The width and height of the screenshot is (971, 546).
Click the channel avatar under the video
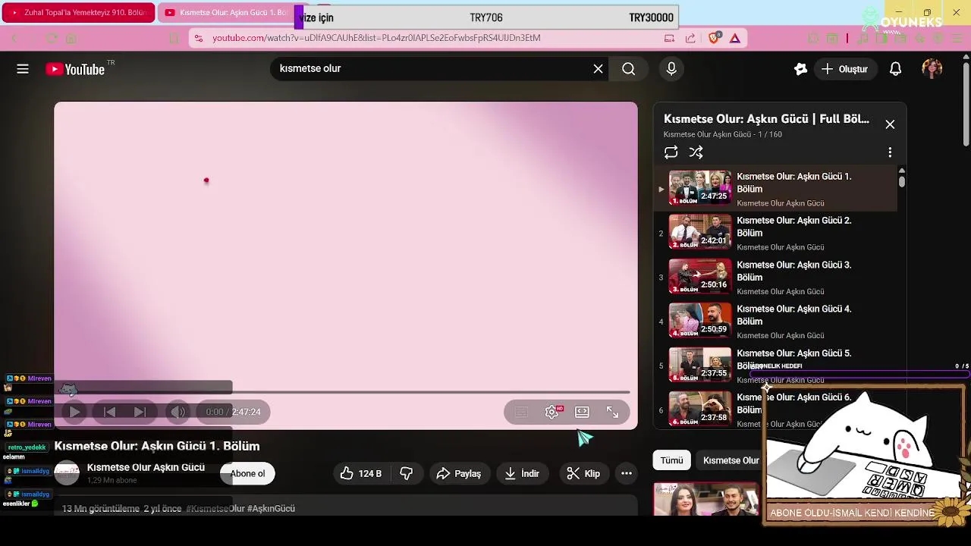[67, 473]
